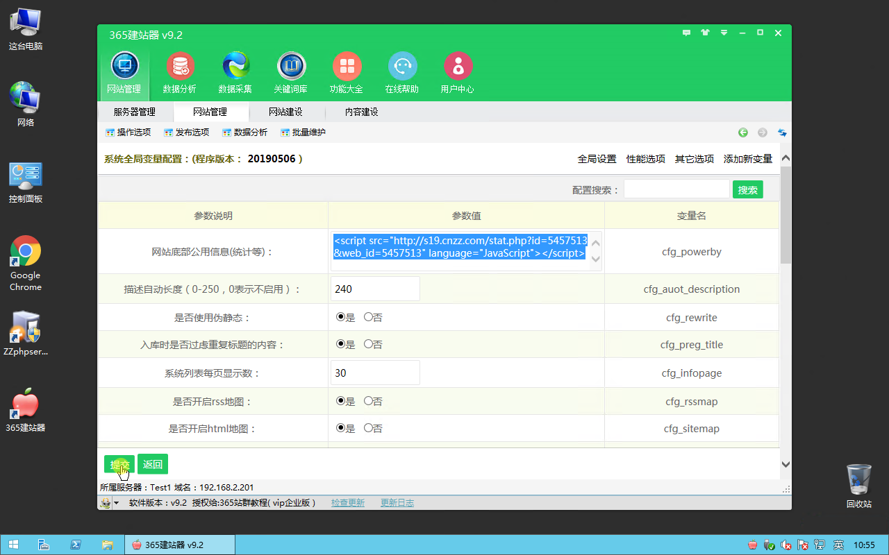Image resolution: width=889 pixels, height=555 pixels.
Task: Open the 网站管理 main toolbar icon
Action: click(124, 73)
